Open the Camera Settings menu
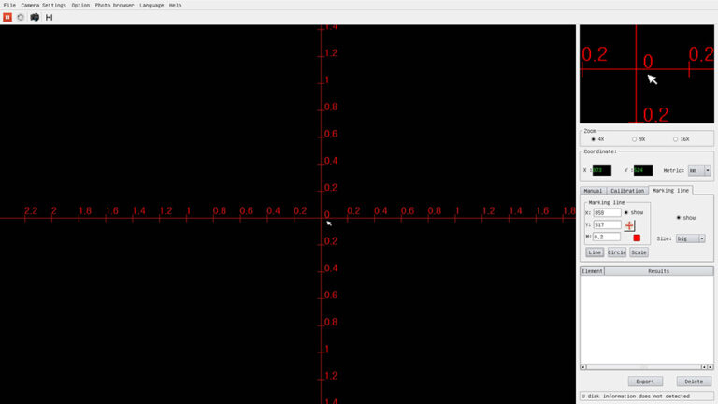Viewport: 718px width, 404px height. 43,5
